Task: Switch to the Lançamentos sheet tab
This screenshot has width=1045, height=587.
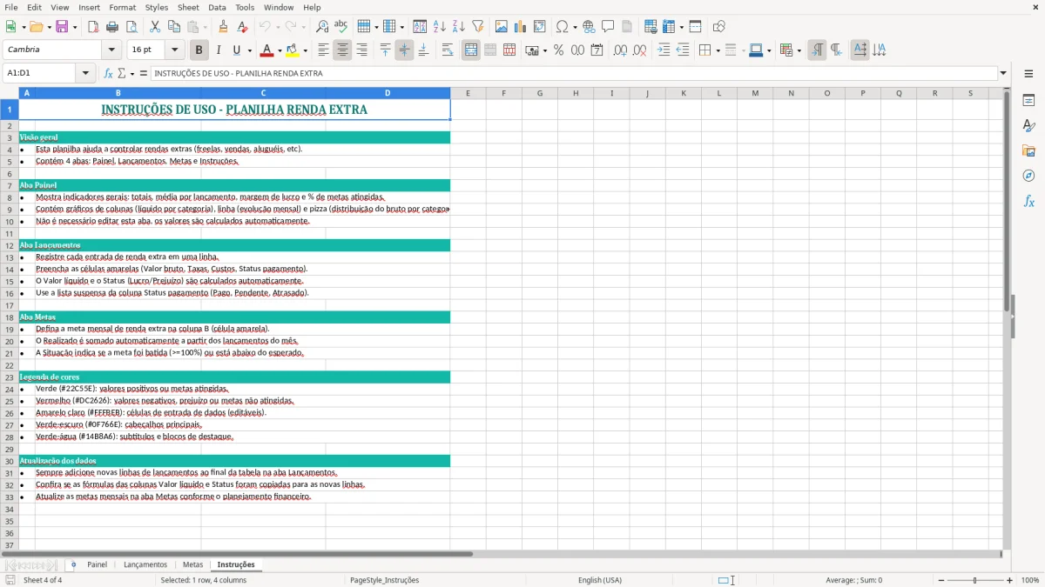Action: [145, 564]
